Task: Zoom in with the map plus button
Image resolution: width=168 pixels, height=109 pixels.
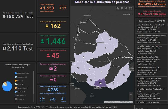Action: tap(131, 94)
